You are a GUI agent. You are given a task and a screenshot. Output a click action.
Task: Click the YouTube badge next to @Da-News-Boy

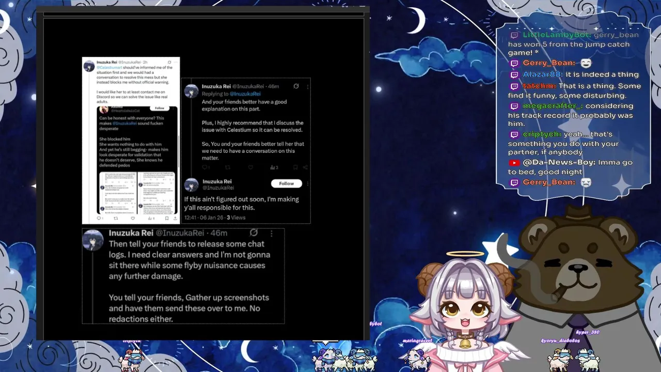pos(514,163)
